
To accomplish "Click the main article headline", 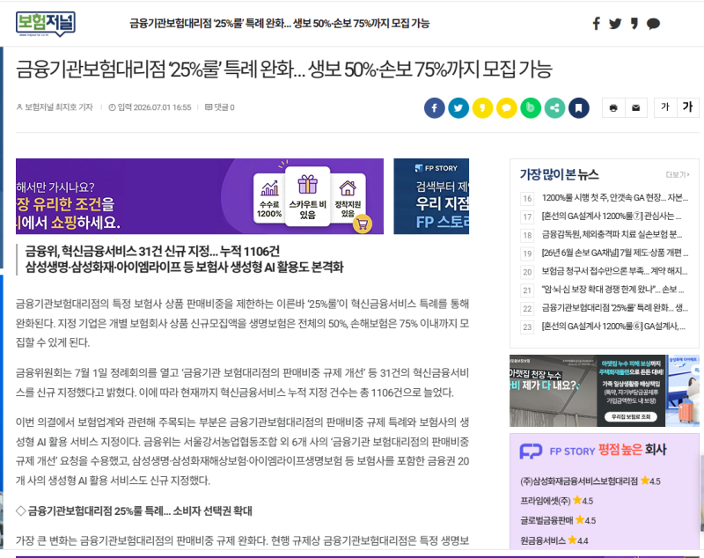I will (283, 70).
